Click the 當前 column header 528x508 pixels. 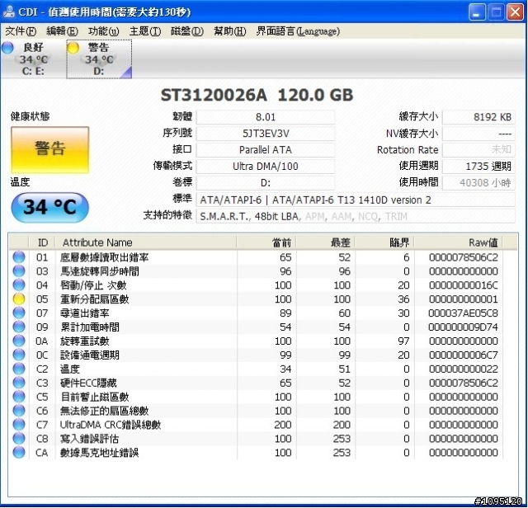pos(266,242)
